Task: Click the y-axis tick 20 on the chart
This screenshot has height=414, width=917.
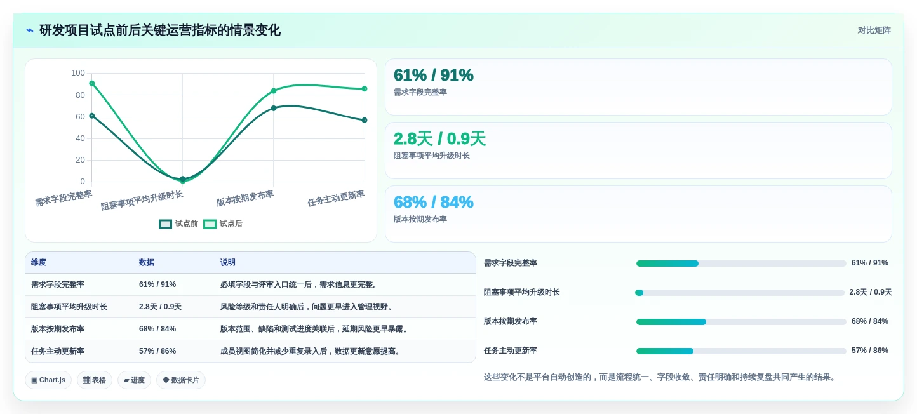Action: tap(80, 160)
